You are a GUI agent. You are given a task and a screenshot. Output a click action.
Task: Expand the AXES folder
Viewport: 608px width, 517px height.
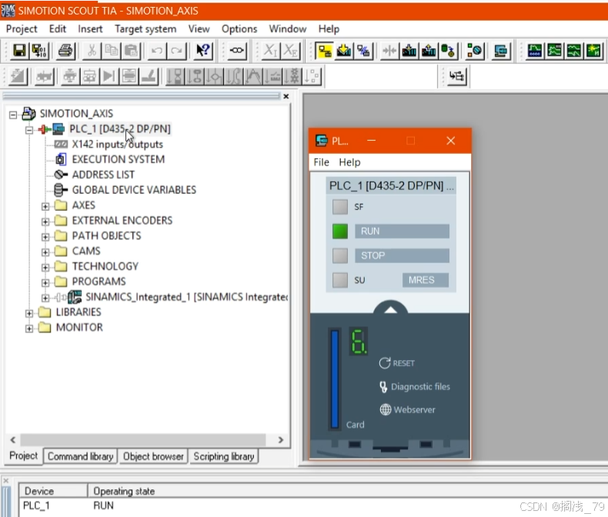coord(45,206)
